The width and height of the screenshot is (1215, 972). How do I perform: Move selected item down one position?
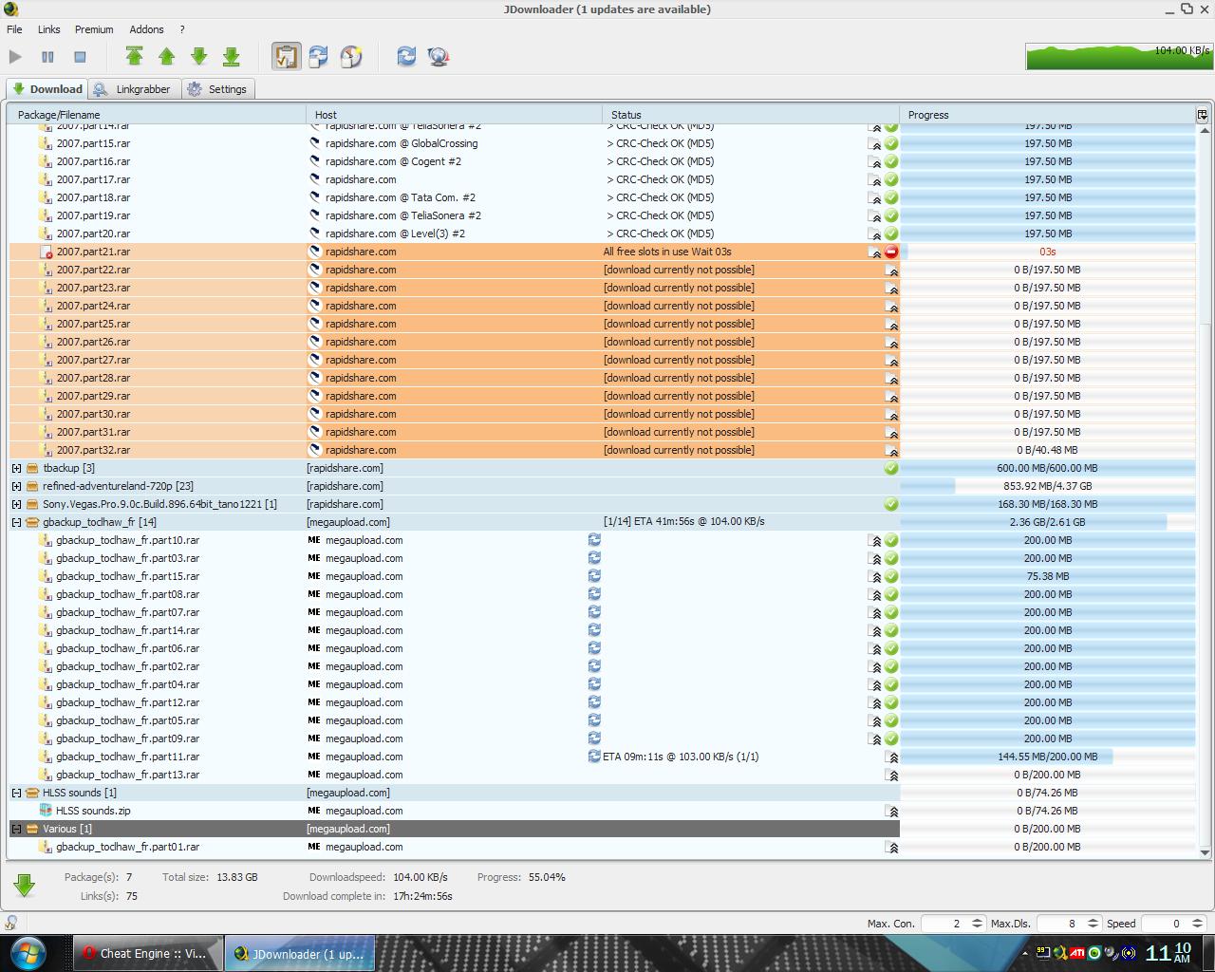[x=199, y=57]
